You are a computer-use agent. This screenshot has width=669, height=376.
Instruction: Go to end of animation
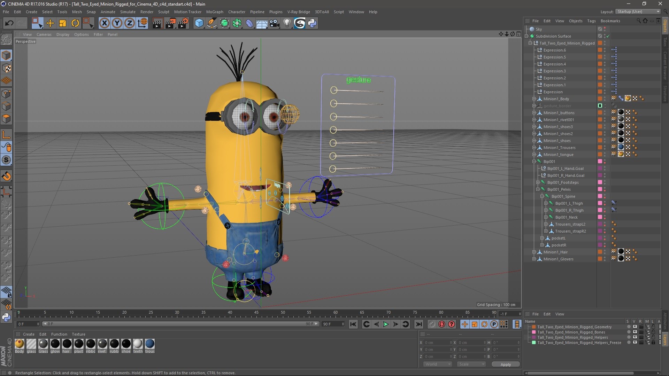[x=419, y=324]
